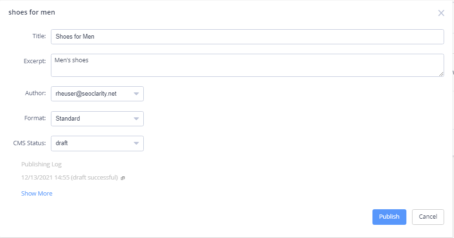Image resolution: width=454 pixels, height=238 pixels.
Task: Open the Author dropdown
Action: [x=97, y=94]
